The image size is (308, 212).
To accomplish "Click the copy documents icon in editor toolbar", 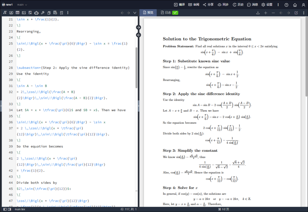I will [49, 13].
